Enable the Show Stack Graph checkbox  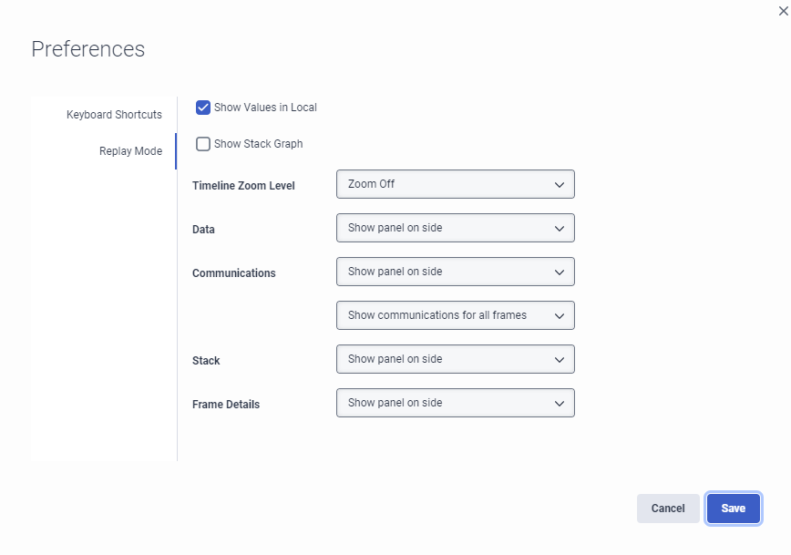(203, 144)
